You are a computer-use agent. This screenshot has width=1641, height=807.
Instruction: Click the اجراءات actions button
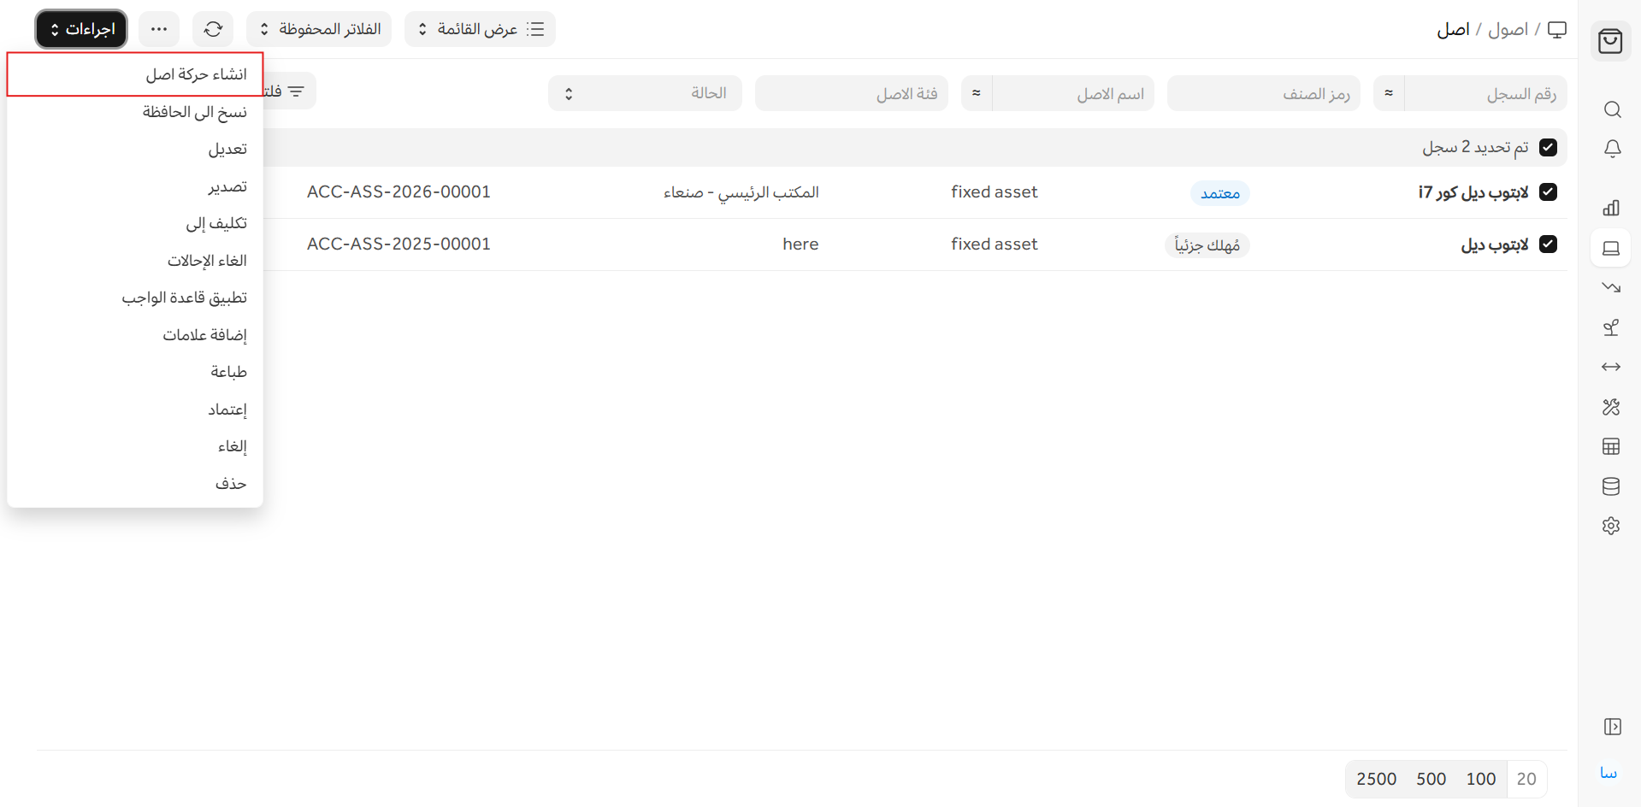point(81,29)
